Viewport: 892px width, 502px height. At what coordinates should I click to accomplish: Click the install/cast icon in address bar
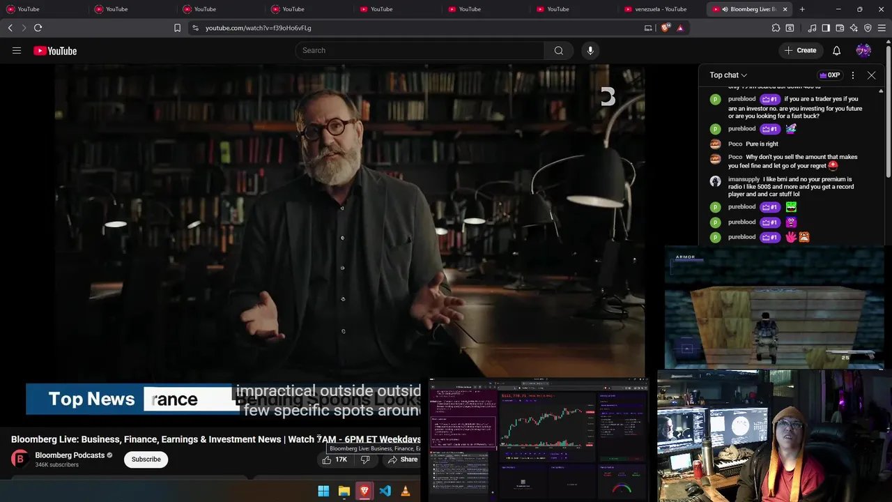[648, 28]
